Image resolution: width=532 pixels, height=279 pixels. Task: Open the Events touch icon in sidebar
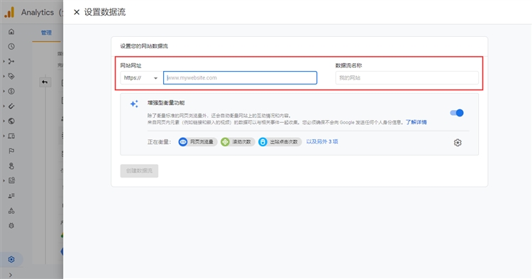pyautogui.click(x=11, y=166)
